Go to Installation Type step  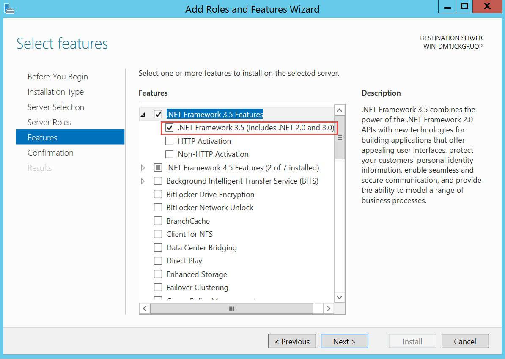(55, 92)
